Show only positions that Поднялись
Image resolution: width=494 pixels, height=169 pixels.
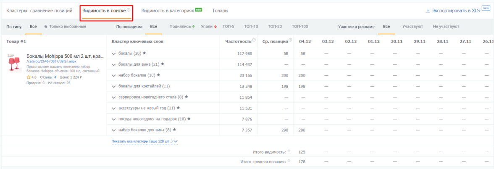click(x=182, y=27)
